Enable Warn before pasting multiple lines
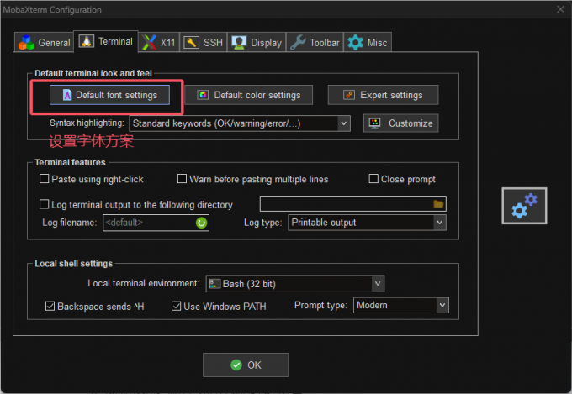 tap(182, 179)
